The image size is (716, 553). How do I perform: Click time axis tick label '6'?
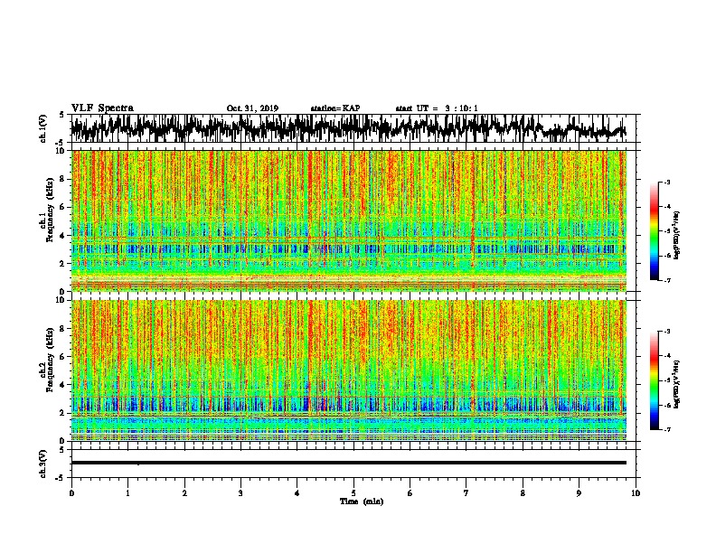410,493
